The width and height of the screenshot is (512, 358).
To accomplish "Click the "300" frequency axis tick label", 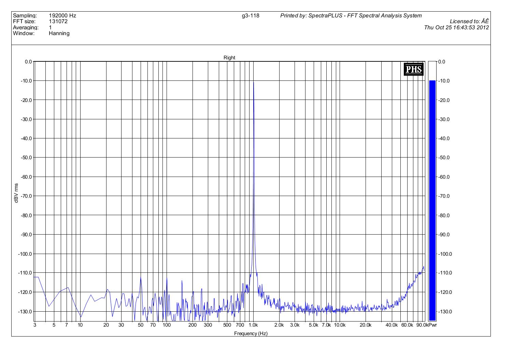I will point(208,325).
